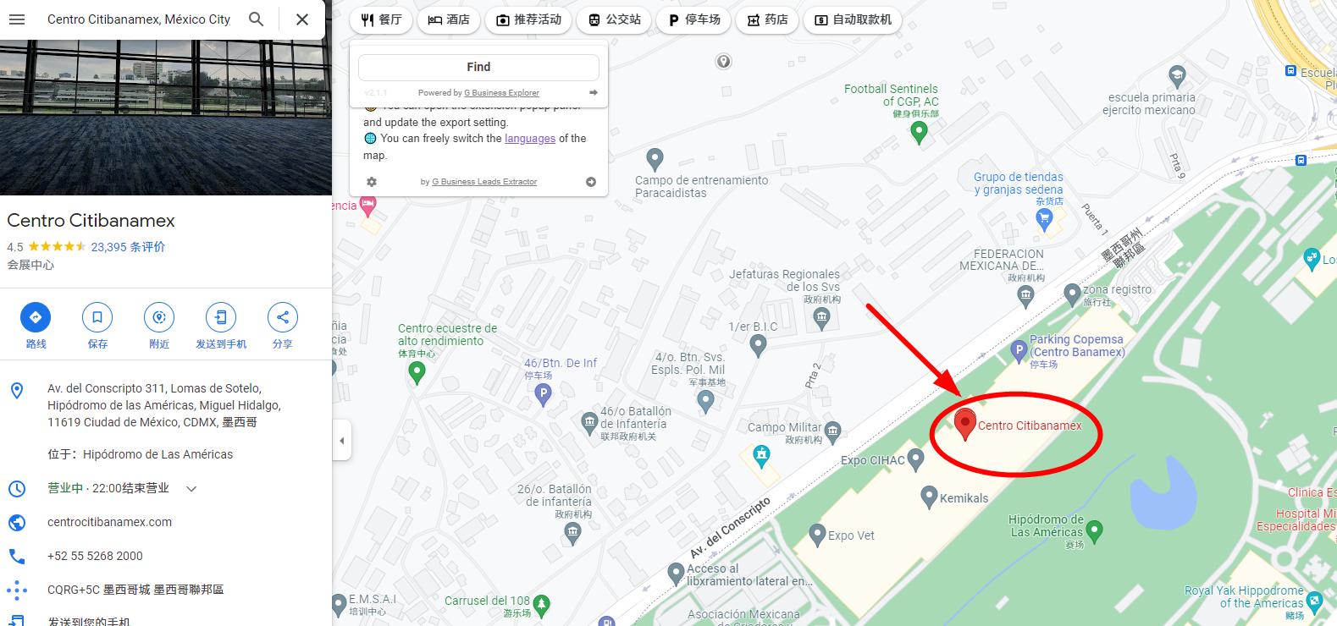1337x626 pixels.
Task: Open the extension settings gear icon
Action: point(371,182)
